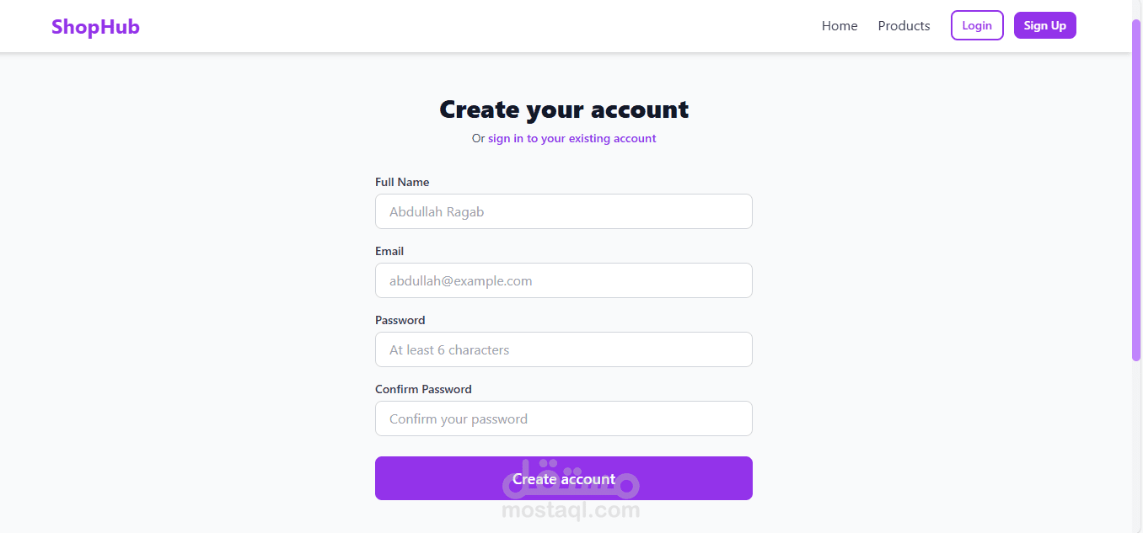Click the Confirm Password input field
Viewport: 1143px width, 533px height.
(563, 418)
